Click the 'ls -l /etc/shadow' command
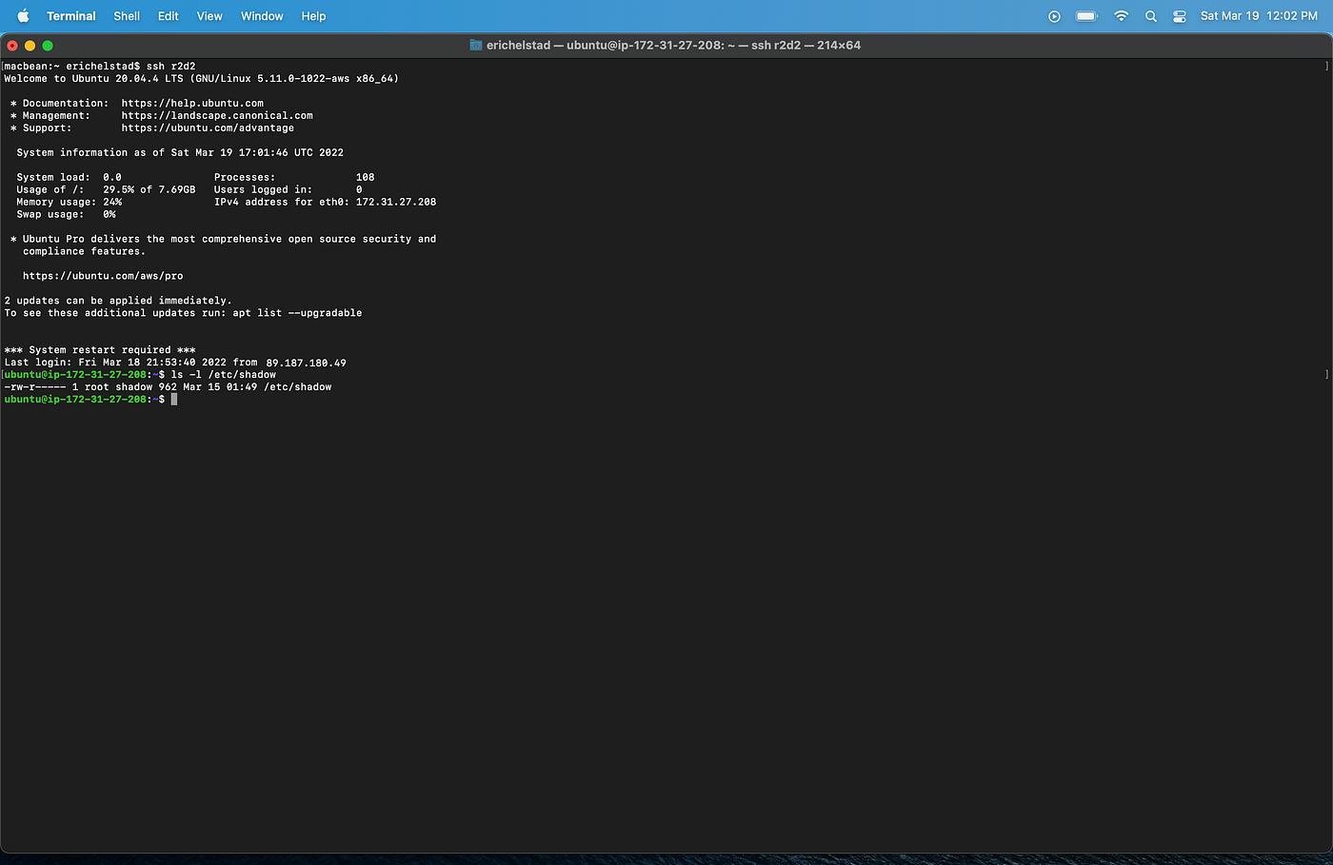 [x=224, y=375]
